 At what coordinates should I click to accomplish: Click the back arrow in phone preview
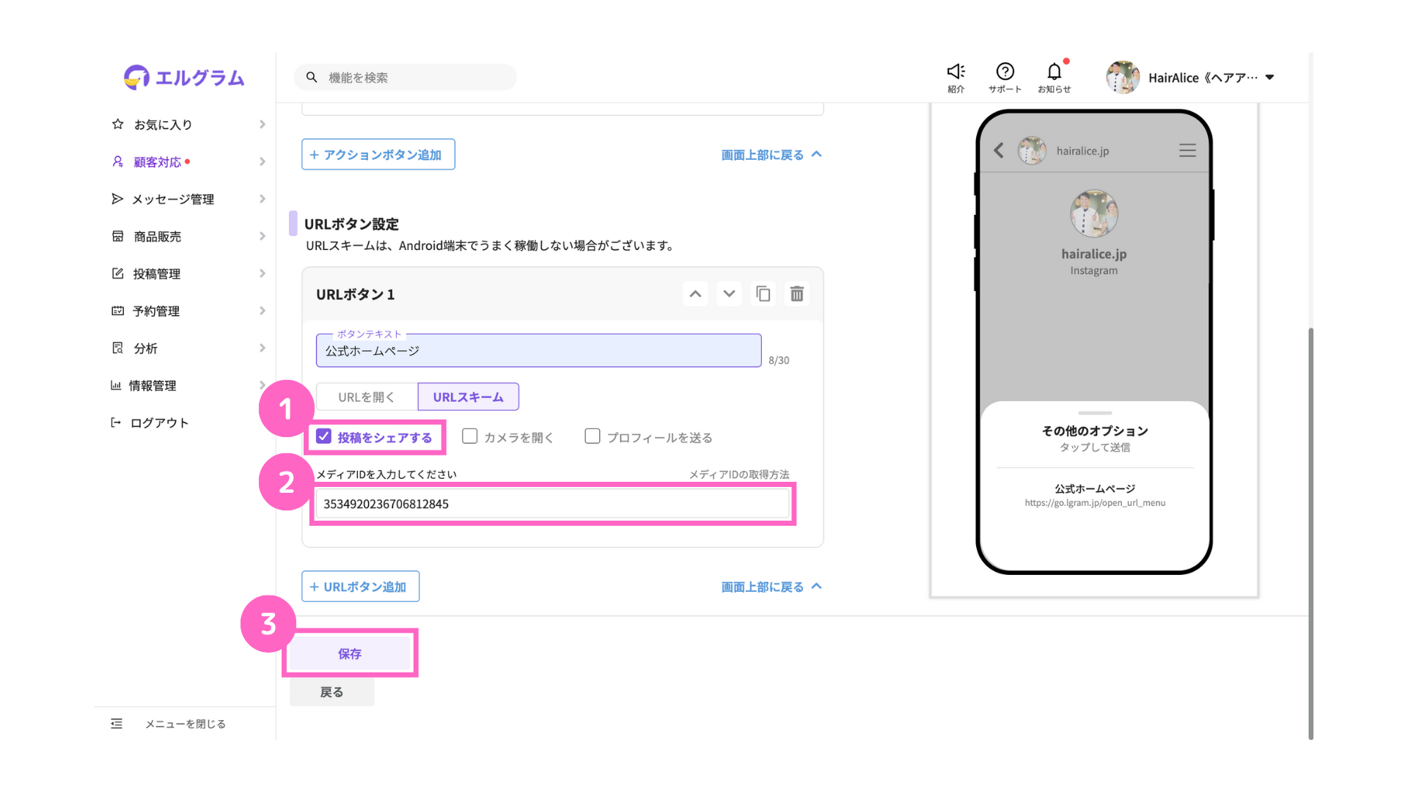click(998, 150)
